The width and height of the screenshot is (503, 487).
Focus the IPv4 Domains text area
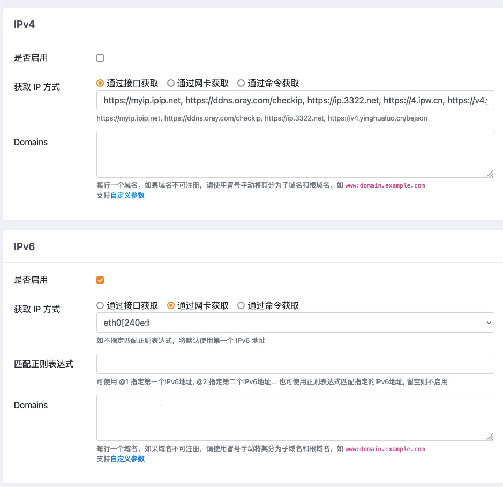(295, 154)
